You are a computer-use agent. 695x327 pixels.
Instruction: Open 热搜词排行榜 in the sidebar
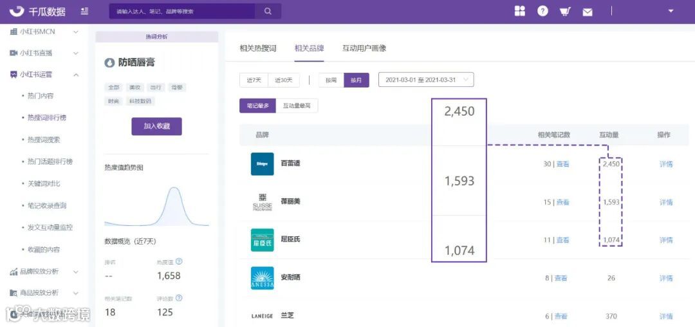tap(47, 118)
